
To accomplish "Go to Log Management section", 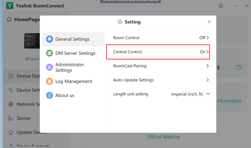I will [73, 81].
